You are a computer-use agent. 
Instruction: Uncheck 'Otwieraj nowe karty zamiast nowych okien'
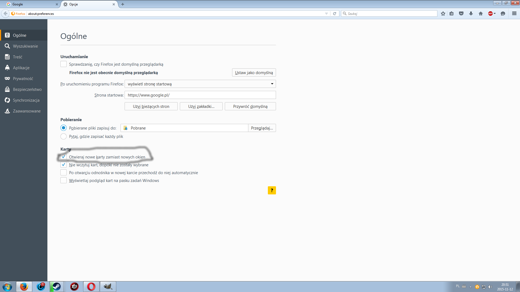tap(63, 157)
